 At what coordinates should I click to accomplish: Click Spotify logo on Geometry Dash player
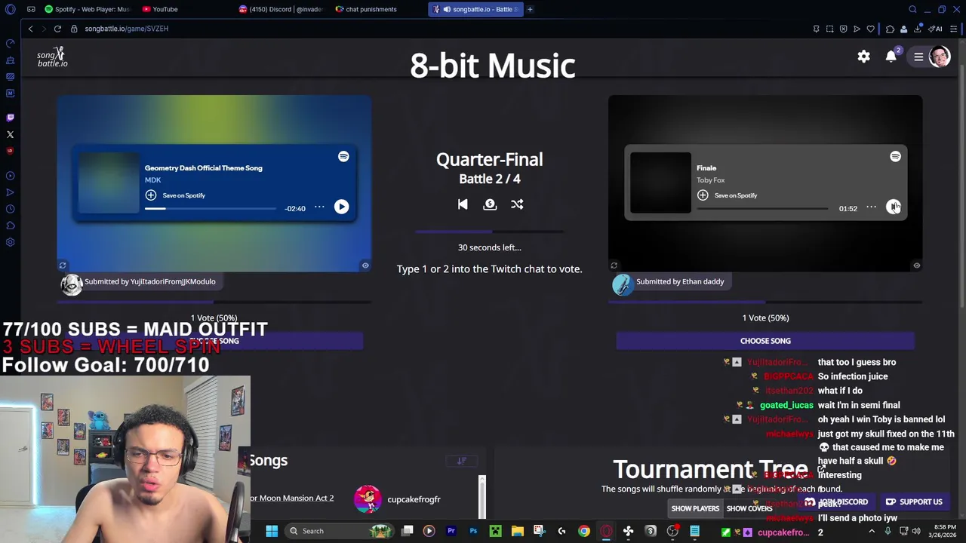[343, 156]
